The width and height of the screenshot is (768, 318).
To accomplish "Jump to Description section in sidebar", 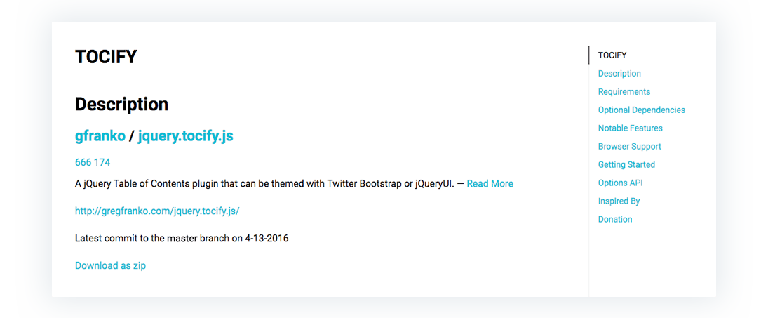I will (619, 74).
